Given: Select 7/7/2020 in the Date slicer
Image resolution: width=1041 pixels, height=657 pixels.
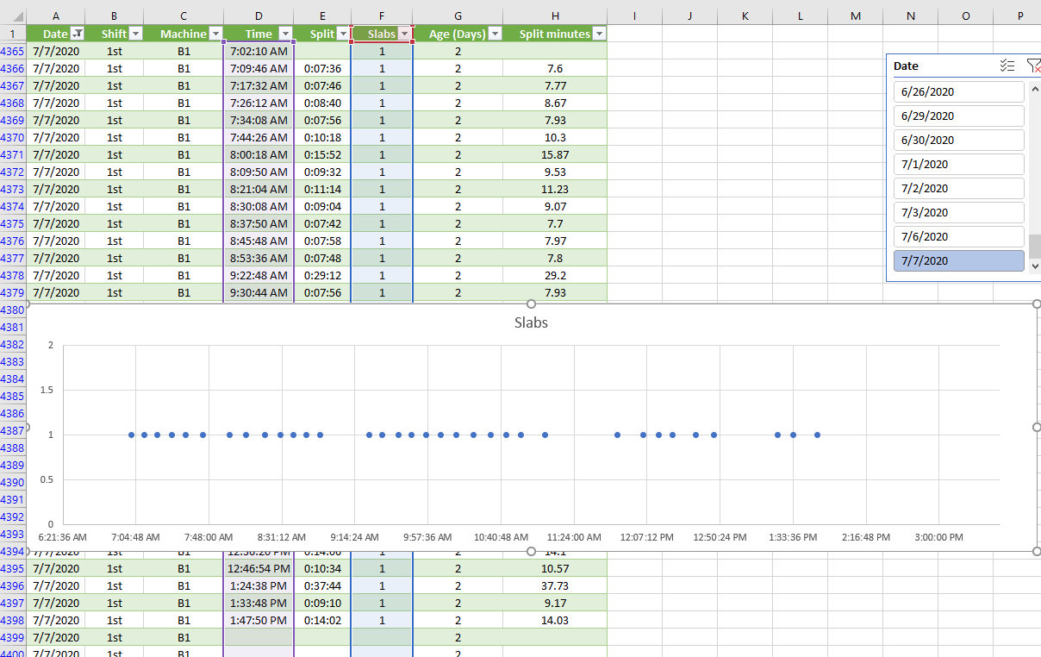Looking at the screenshot, I should pos(959,260).
